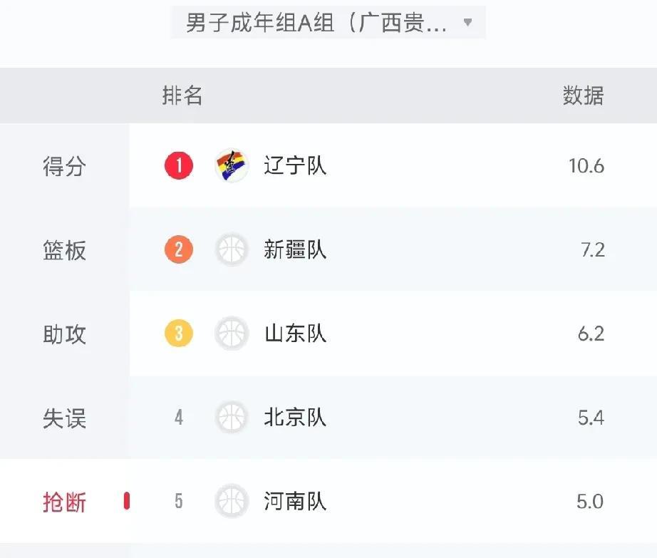This screenshot has width=657, height=558.
Task: Open the 男子成年组A组 group dropdown
Action: tap(328, 22)
